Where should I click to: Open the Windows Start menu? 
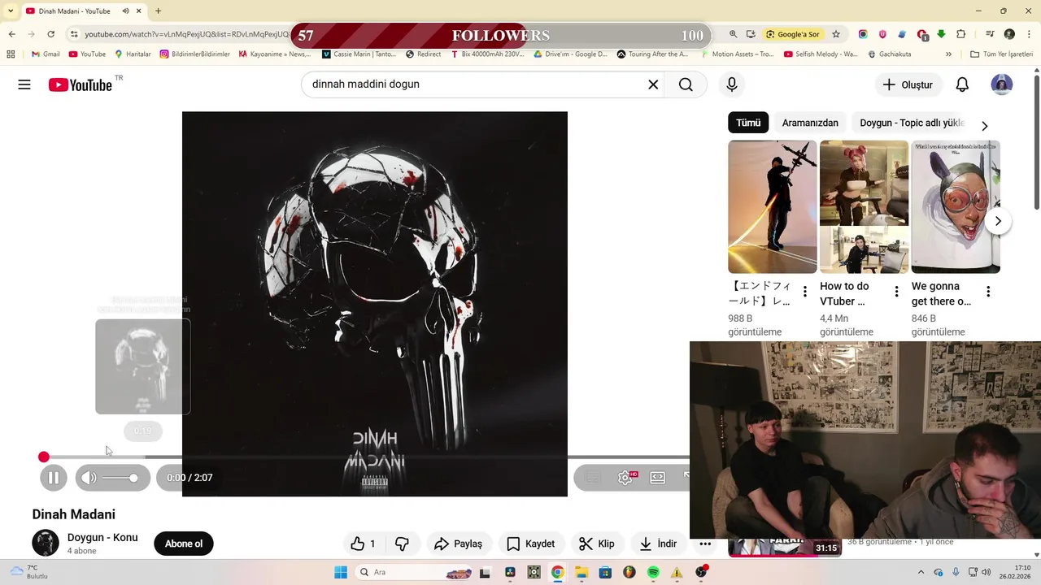click(x=341, y=572)
